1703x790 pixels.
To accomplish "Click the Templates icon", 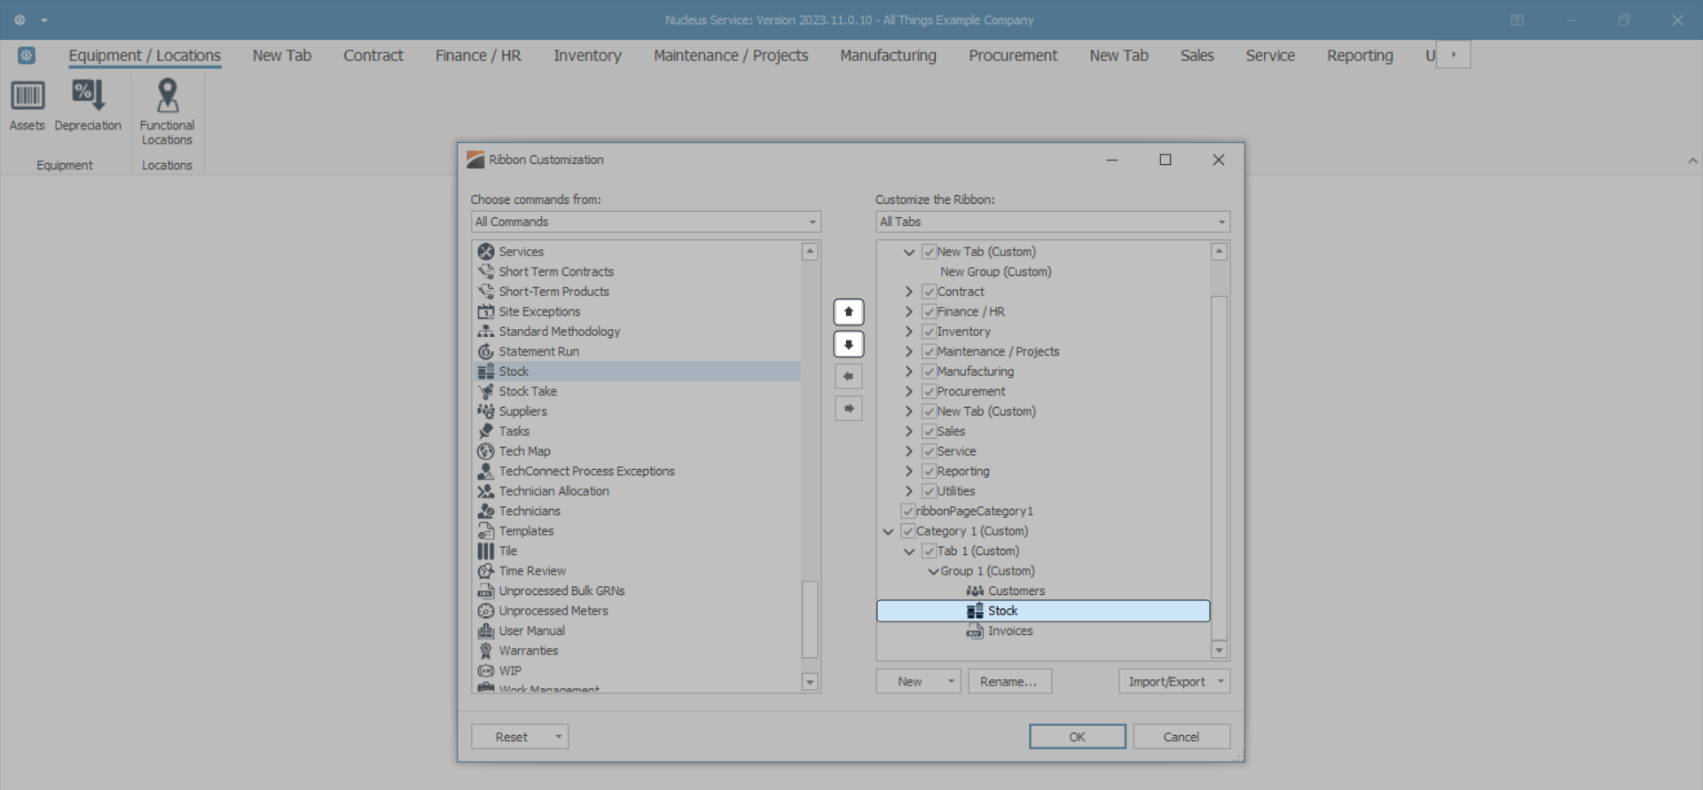I will 486,531.
